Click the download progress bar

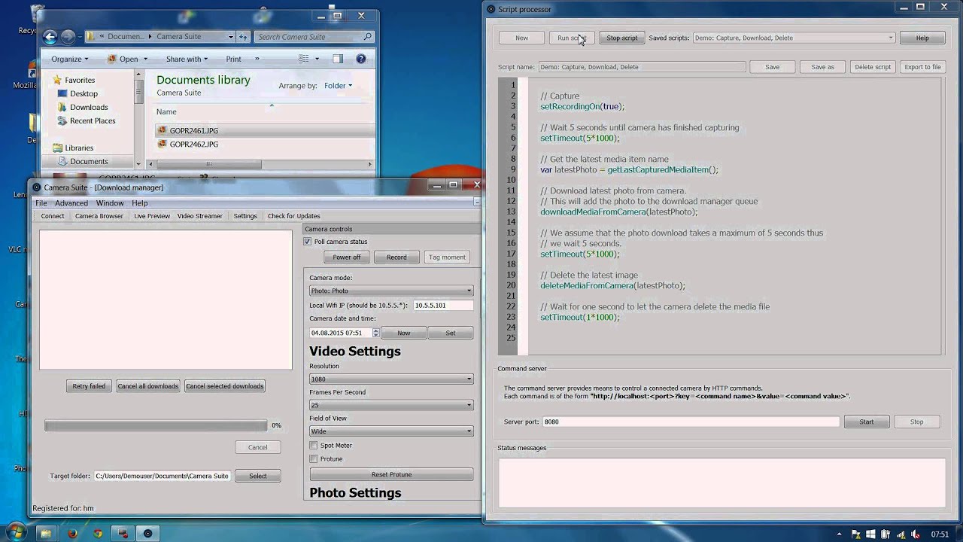click(x=156, y=425)
